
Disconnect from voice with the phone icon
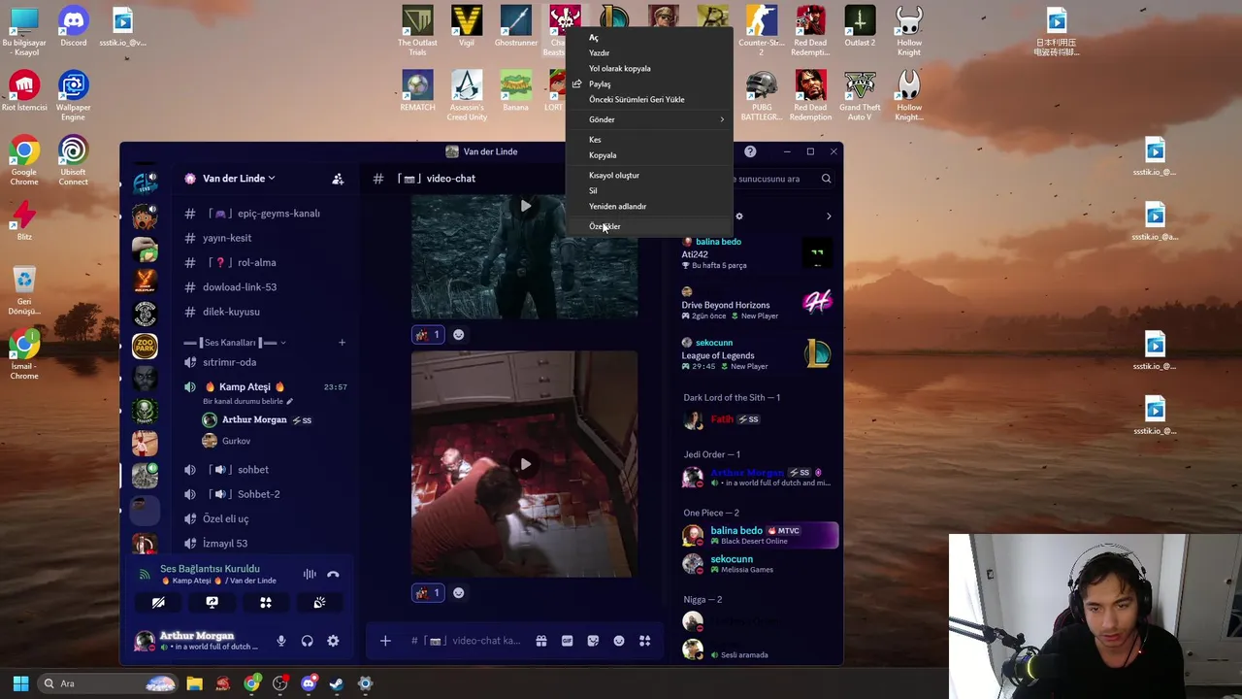click(333, 574)
